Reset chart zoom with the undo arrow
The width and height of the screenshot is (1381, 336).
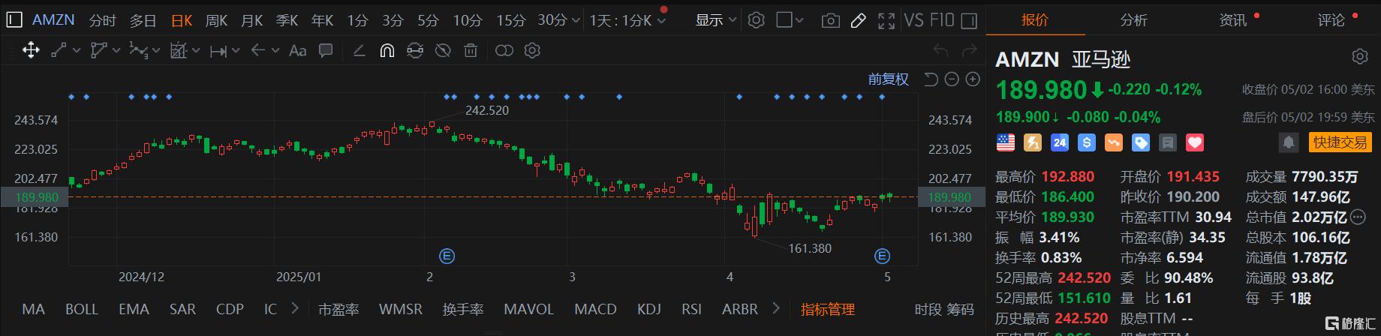click(x=931, y=79)
